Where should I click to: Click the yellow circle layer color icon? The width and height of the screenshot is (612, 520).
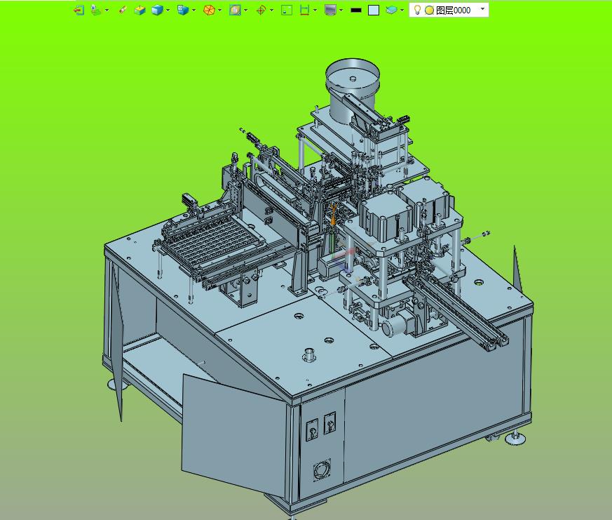pos(429,11)
